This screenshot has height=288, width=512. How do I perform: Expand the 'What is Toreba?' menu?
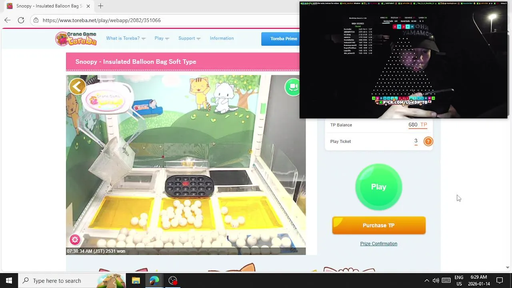point(126,38)
